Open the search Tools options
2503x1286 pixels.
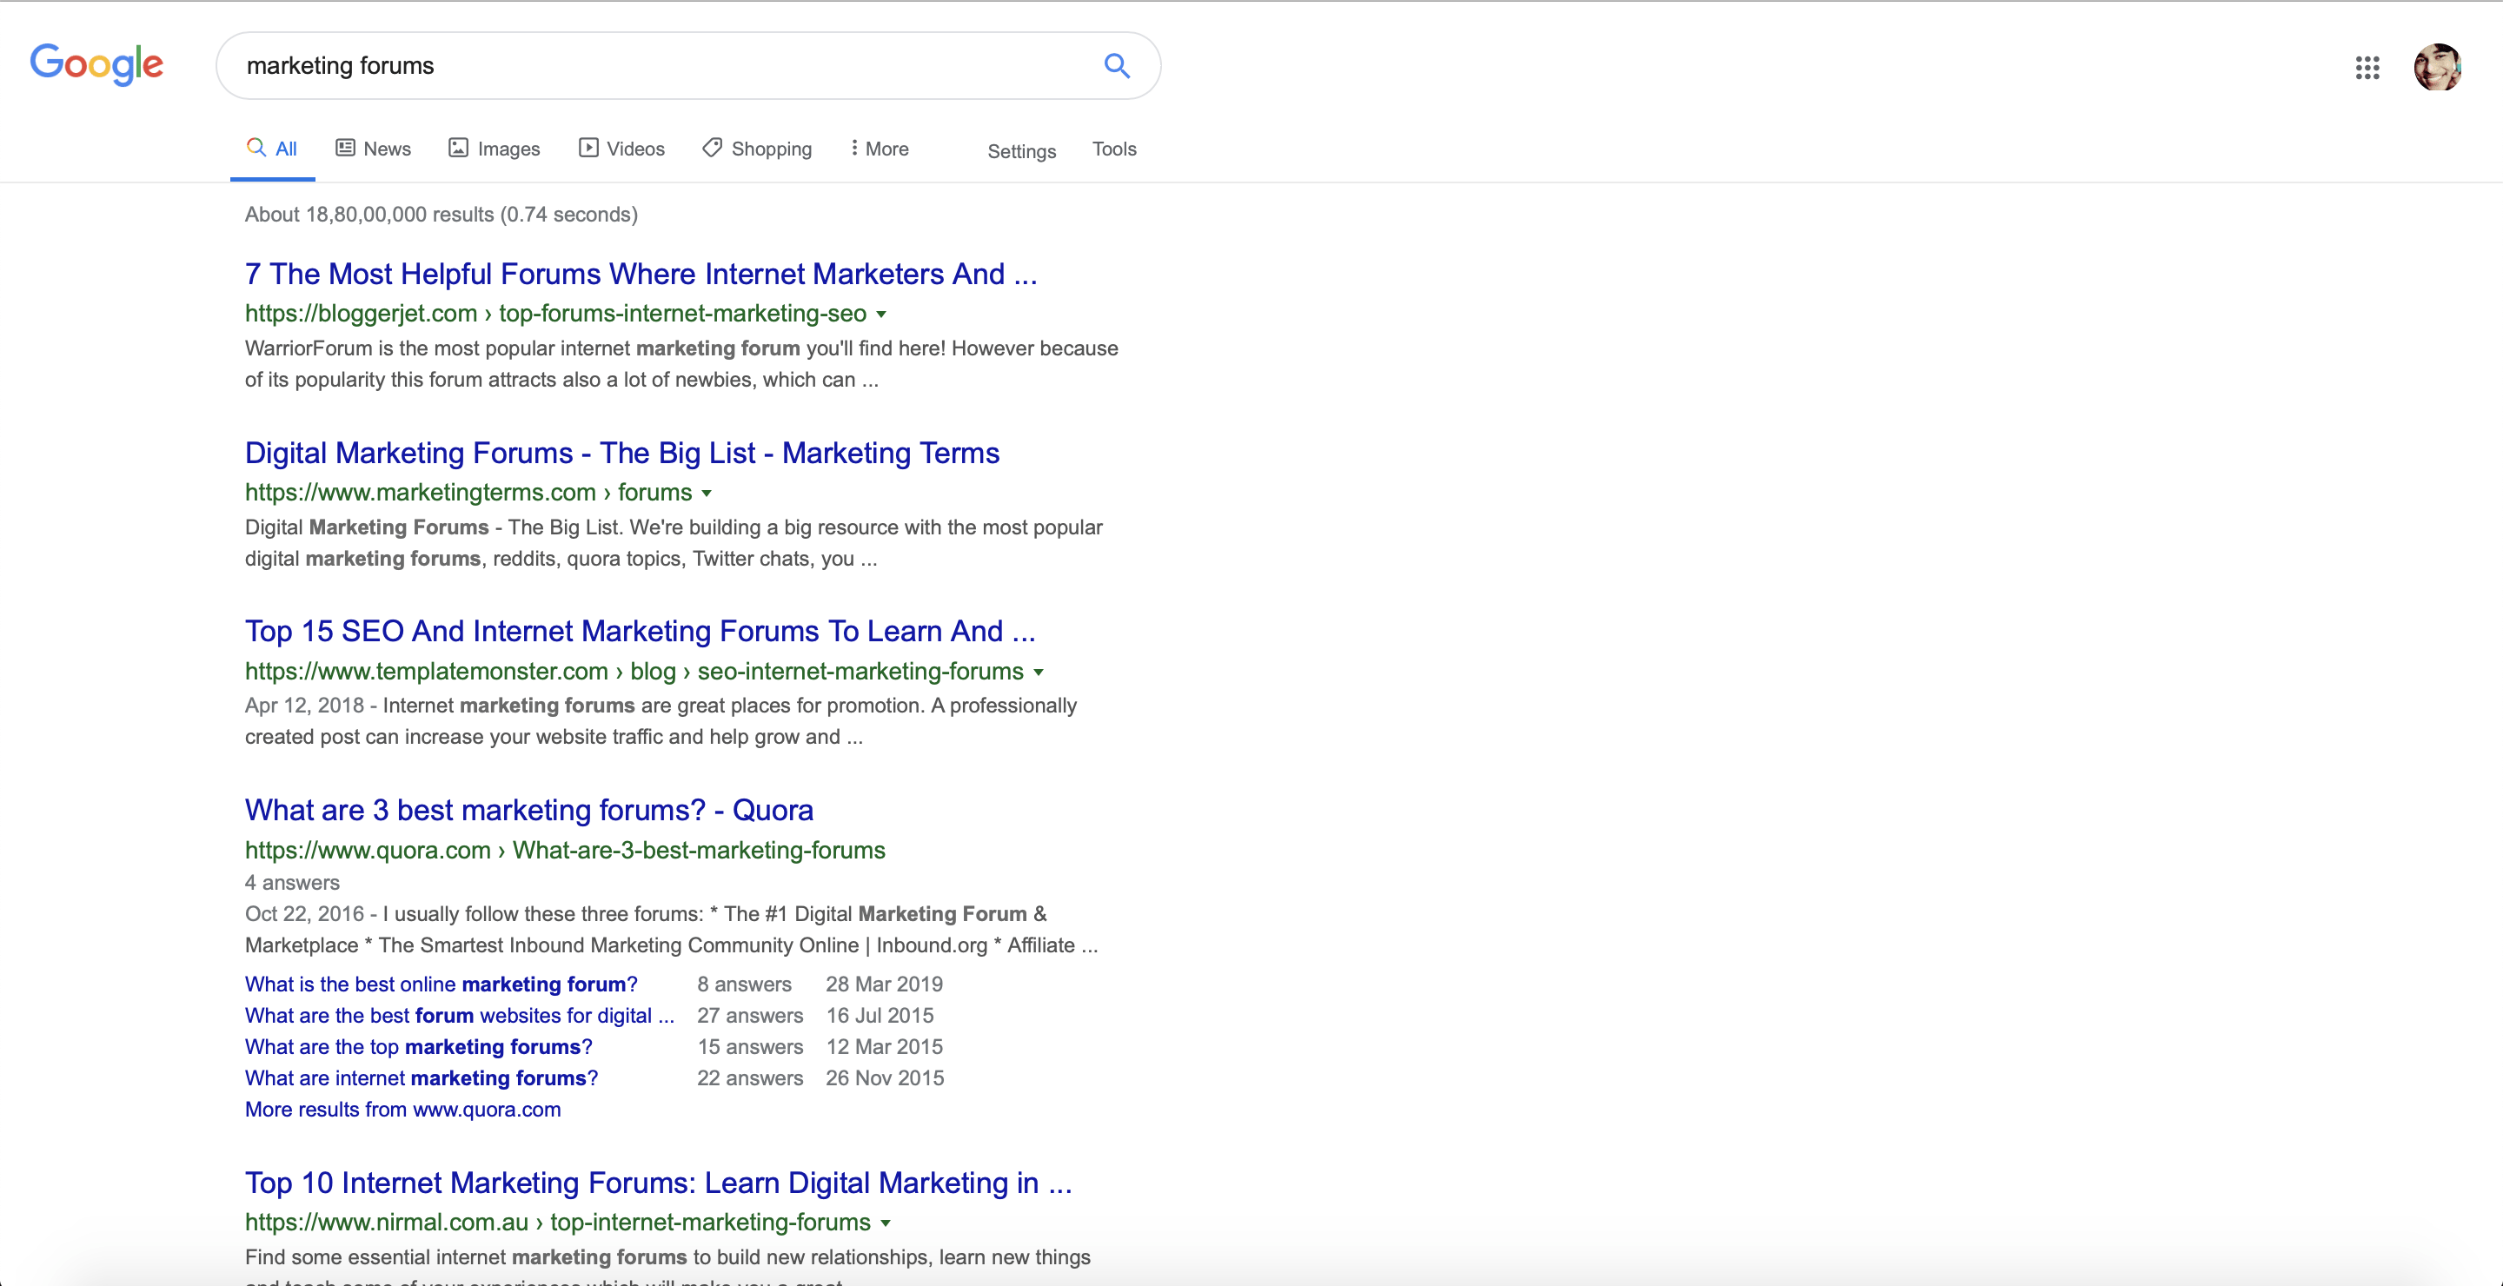tap(1113, 149)
